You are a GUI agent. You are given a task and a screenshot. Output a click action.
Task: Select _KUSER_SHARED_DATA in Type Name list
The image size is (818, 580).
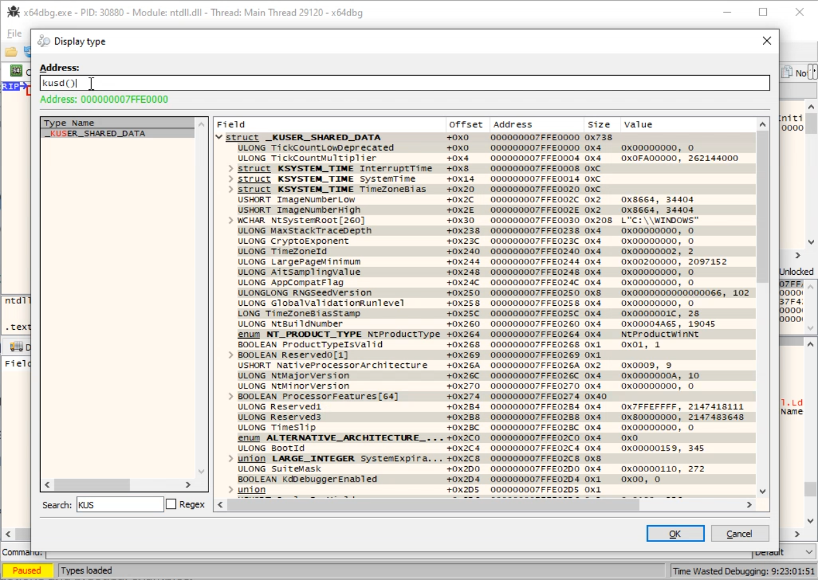tap(94, 133)
